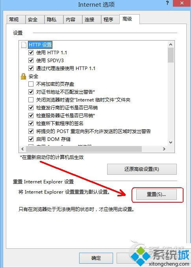Viewport: 191px width, 268px height.
Task: Switch to the 连接 tab
Action: tap(91, 19)
